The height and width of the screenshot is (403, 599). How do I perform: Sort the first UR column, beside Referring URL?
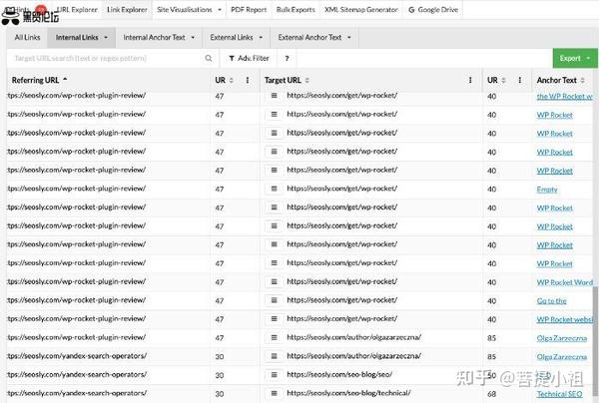[x=232, y=80]
